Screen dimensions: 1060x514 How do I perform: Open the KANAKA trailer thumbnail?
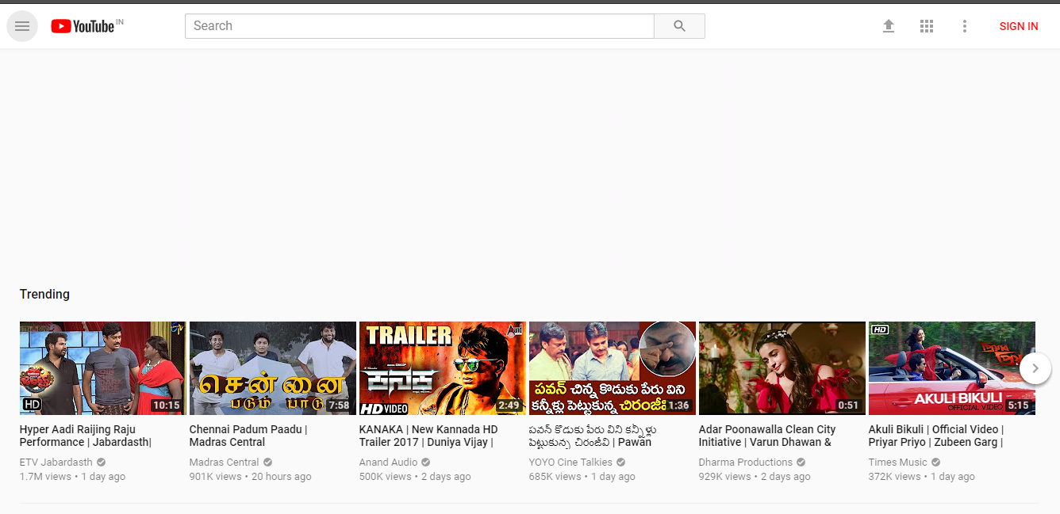442,368
